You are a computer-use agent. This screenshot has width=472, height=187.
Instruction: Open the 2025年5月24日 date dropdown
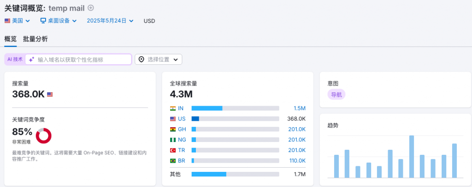pyautogui.click(x=110, y=21)
